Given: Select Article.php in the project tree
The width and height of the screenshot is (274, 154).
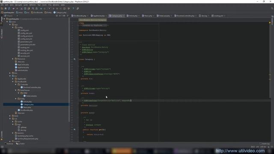Looking at the screenshot, I should [27, 102].
